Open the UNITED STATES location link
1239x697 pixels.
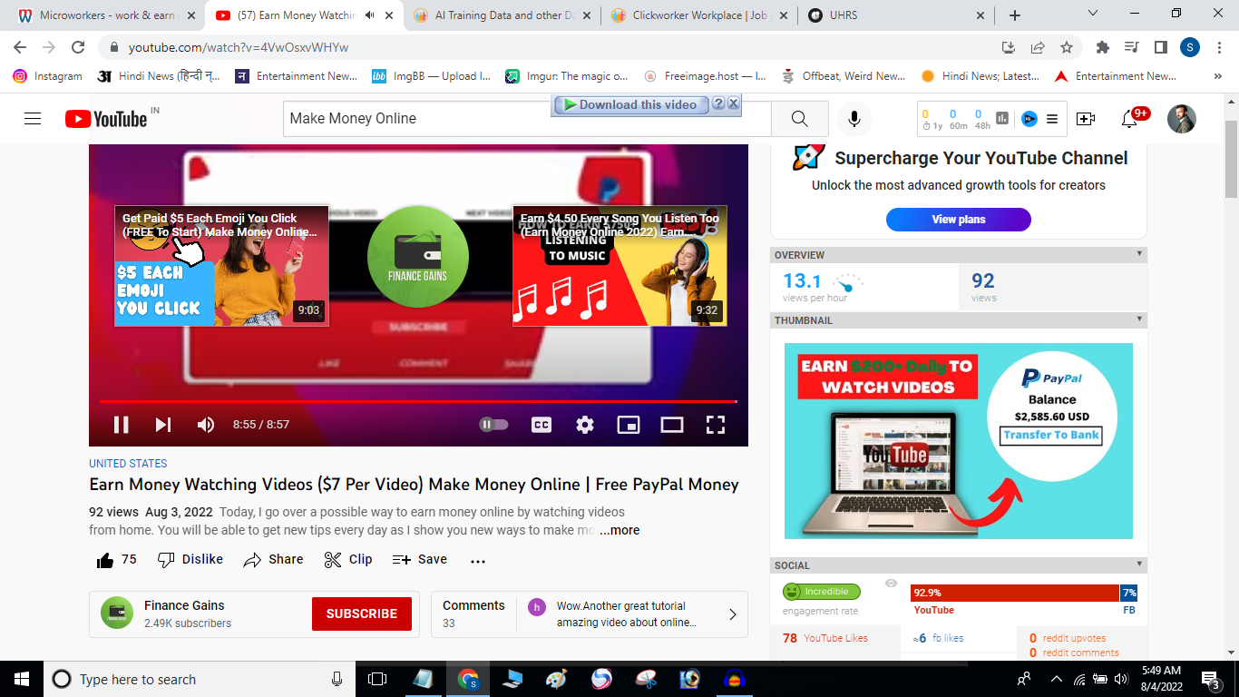point(128,464)
